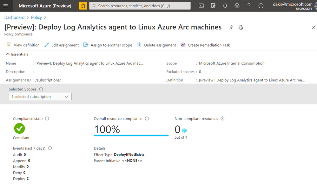Open the Help question mark
317x191 pixels.
[x=249, y=6]
